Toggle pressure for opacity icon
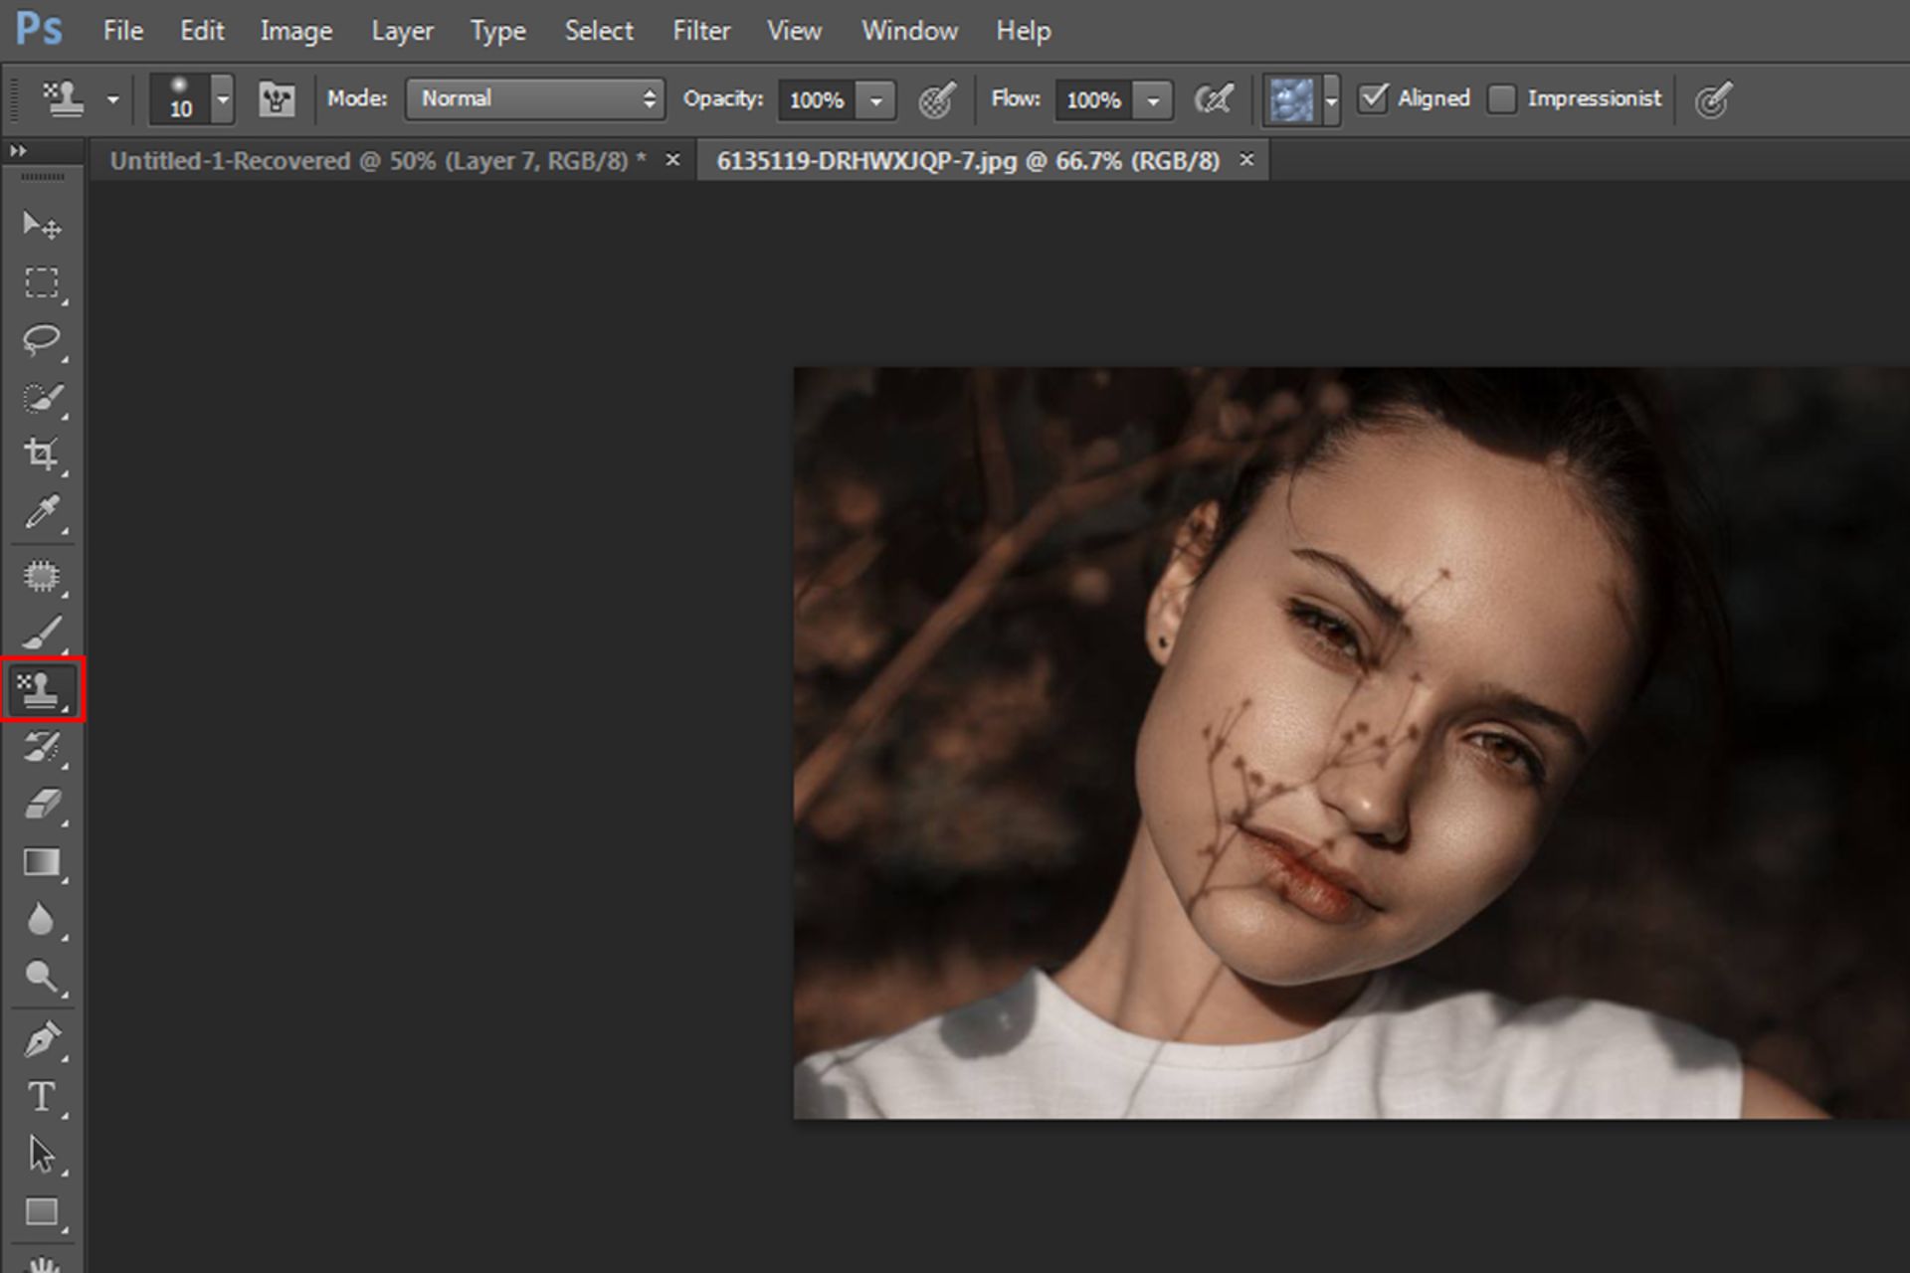The image size is (1910, 1273). click(x=936, y=98)
